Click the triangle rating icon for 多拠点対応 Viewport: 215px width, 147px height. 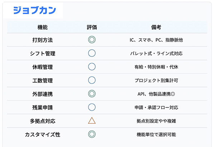click(92, 121)
